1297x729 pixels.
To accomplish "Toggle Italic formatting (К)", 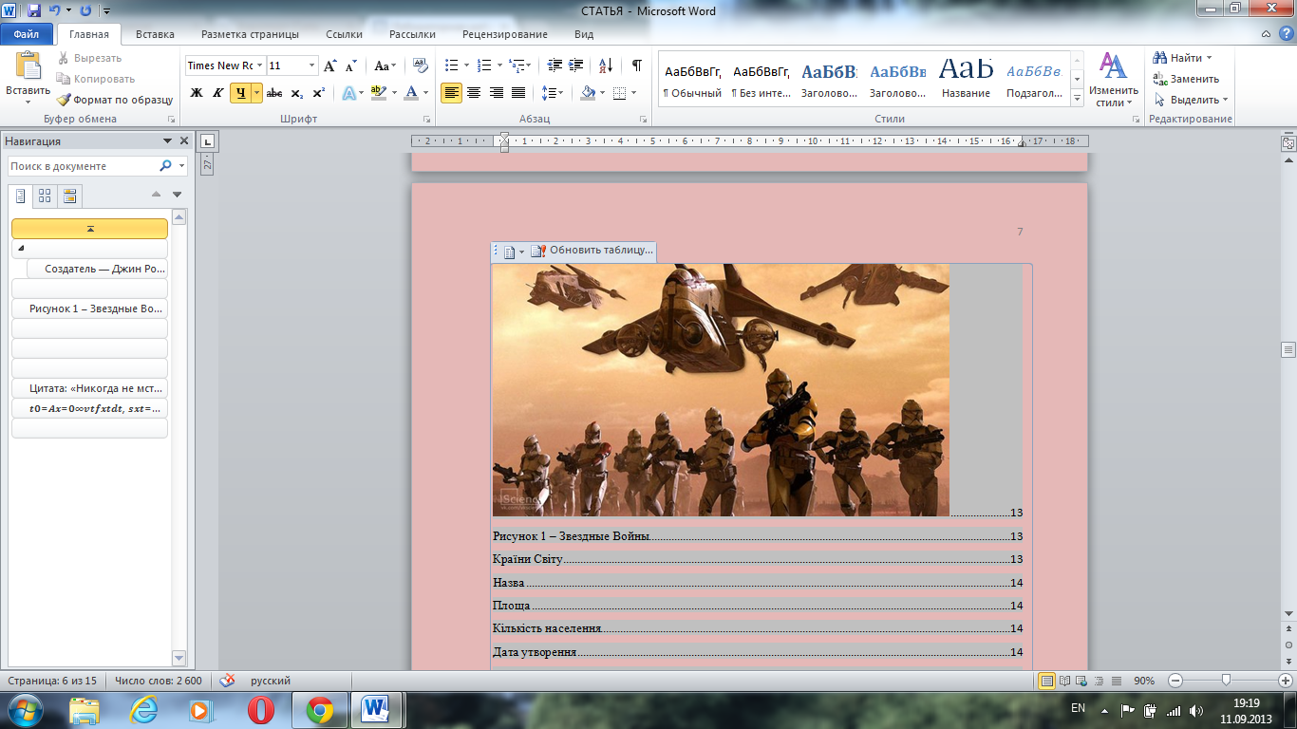I will [x=217, y=93].
